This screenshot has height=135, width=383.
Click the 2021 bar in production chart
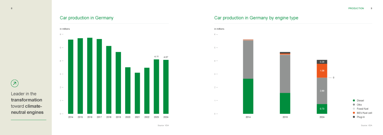click(137, 93)
